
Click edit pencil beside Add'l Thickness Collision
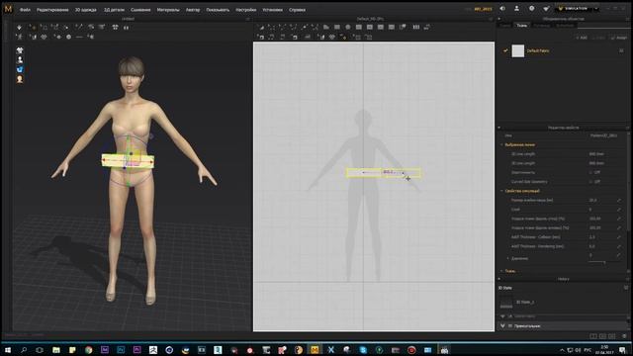619,237
